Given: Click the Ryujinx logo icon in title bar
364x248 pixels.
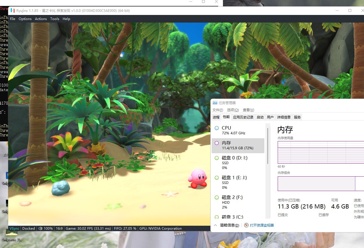Looking at the screenshot, I should pos(12,10).
